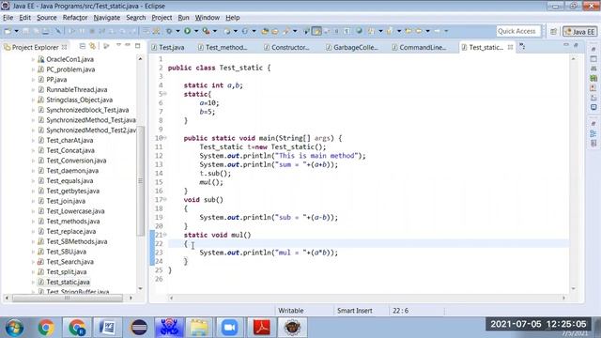Switch to the Test_method editor tab
The width and height of the screenshot is (601, 338).
[223, 48]
